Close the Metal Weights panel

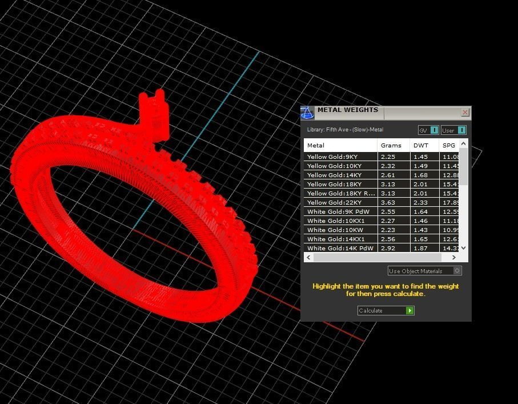465,113
